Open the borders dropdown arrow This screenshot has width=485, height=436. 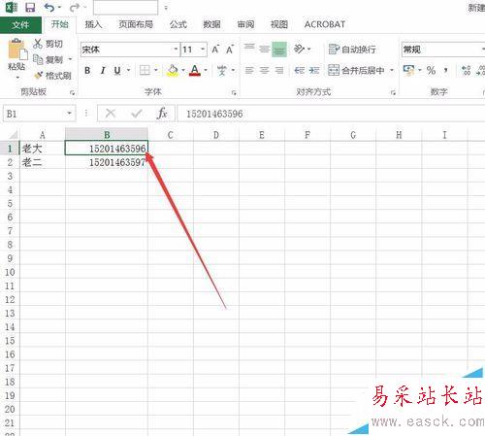(x=156, y=70)
